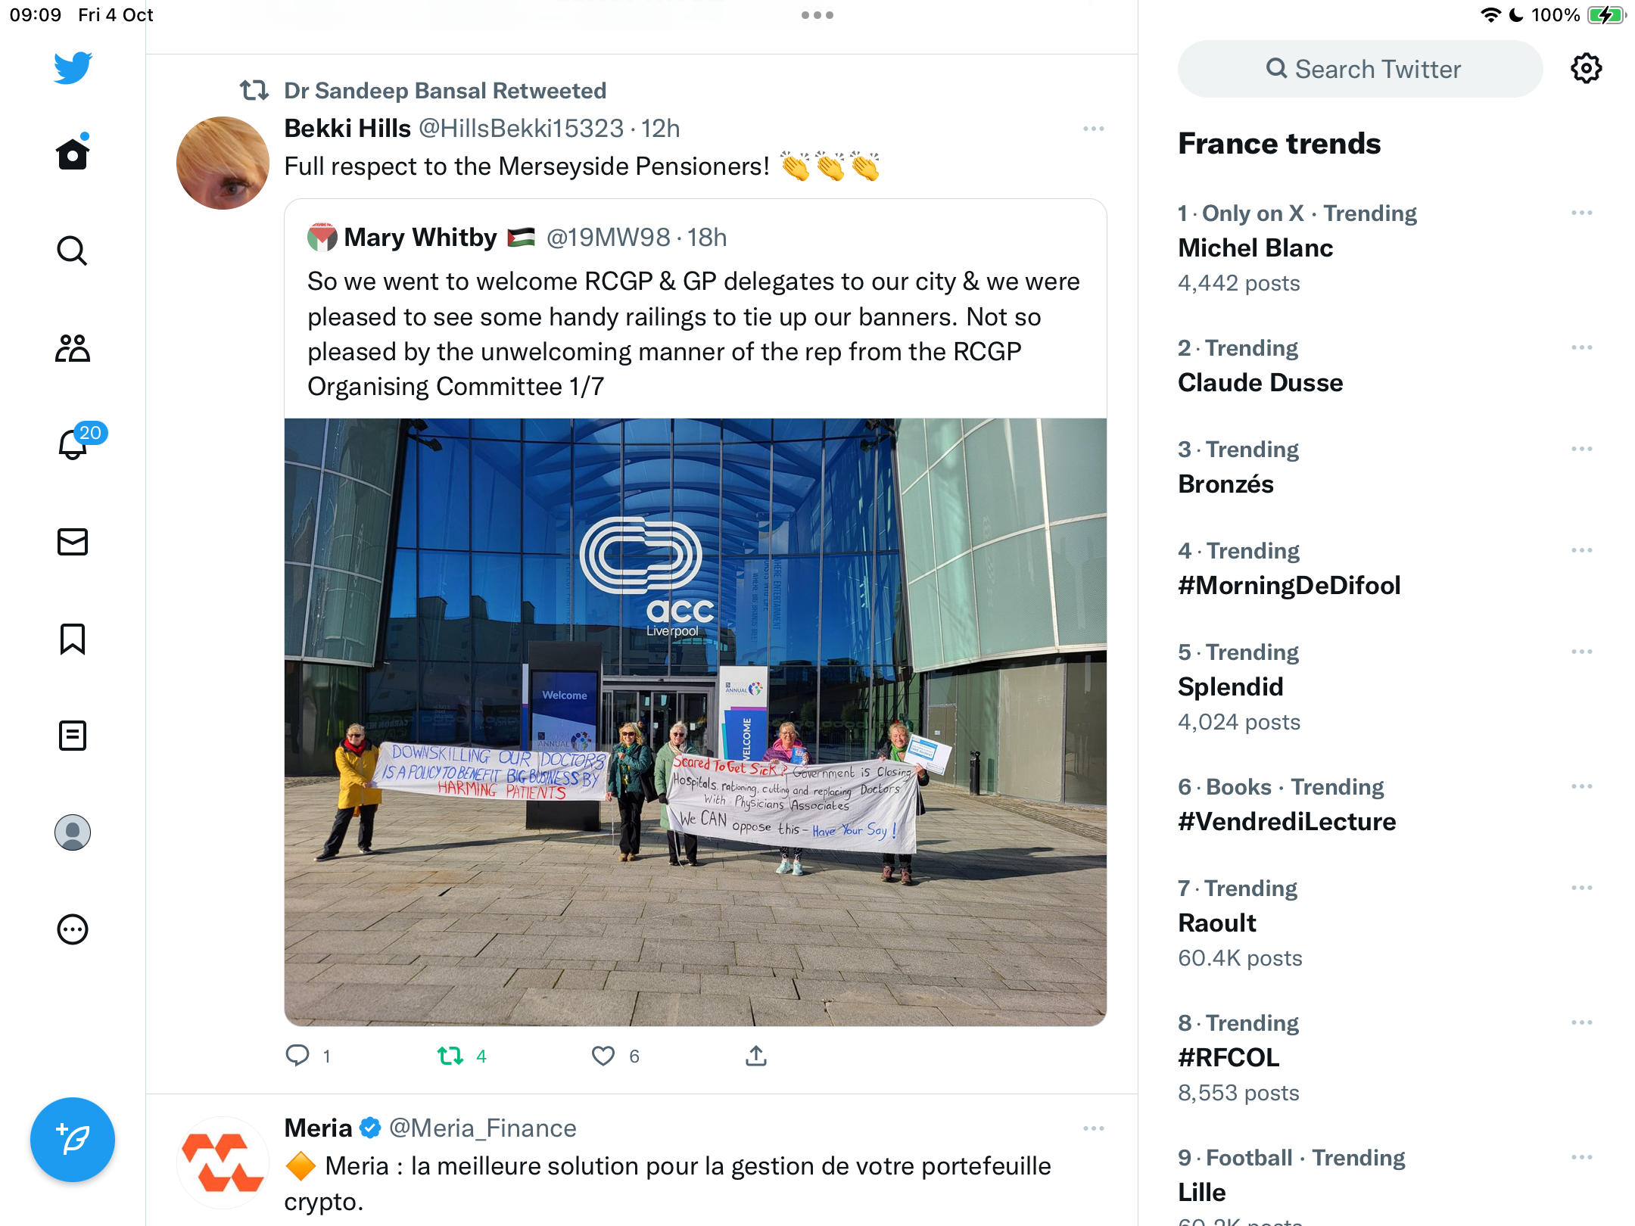Open the Messages envelope icon
Image resolution: width=1635 pixels, height=1226 pixels.
click(73, 542)
